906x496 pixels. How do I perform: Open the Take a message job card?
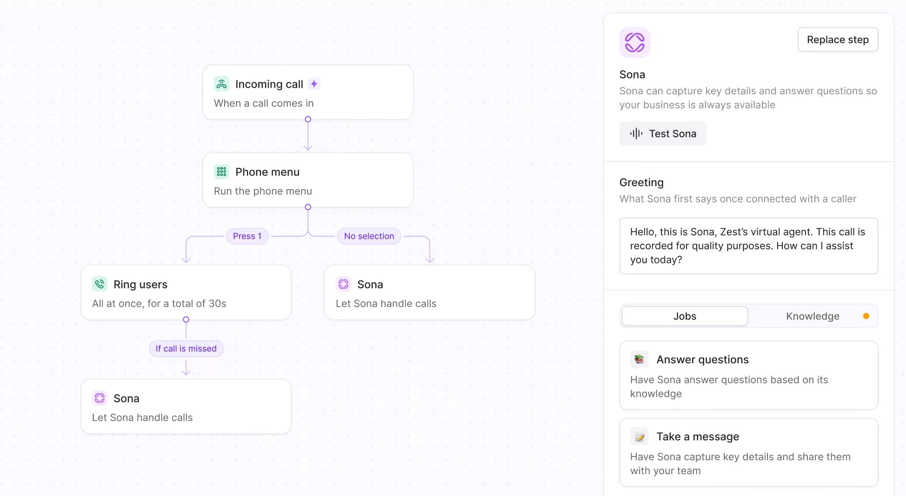(748, 452)
